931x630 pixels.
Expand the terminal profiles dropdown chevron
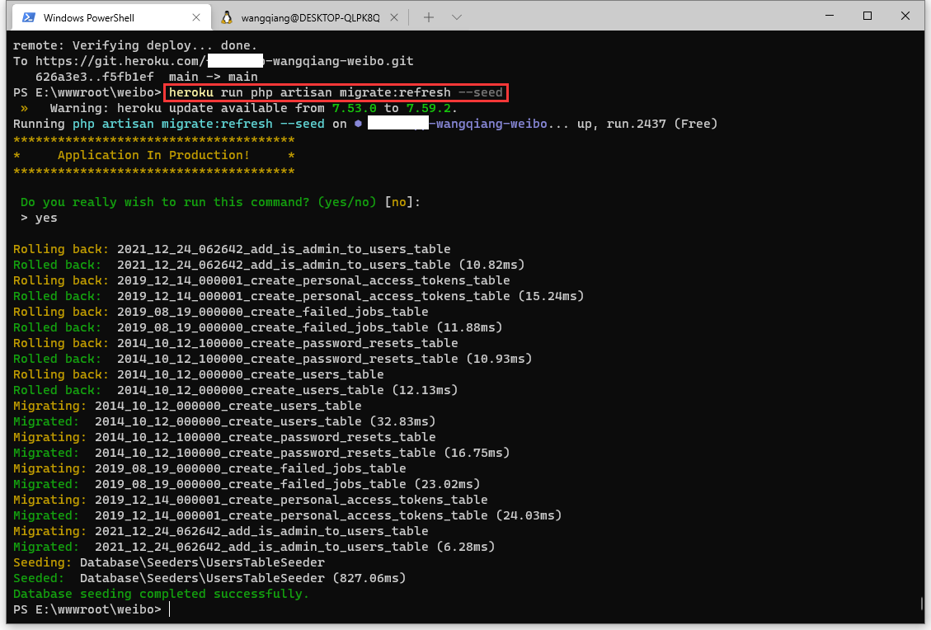coord(457,17)
